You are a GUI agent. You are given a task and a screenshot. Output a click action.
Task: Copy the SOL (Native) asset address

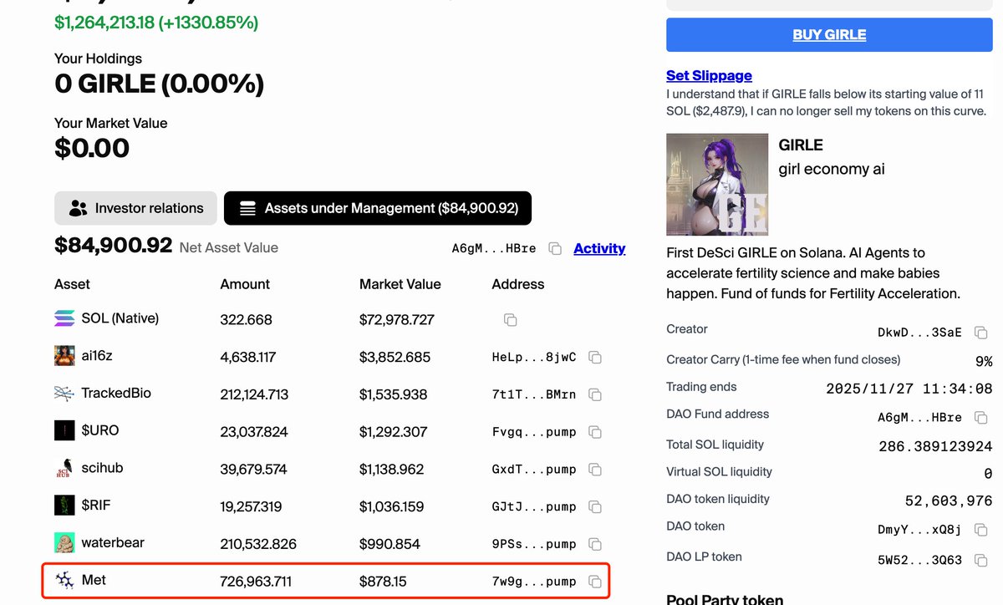pos(510,320)
